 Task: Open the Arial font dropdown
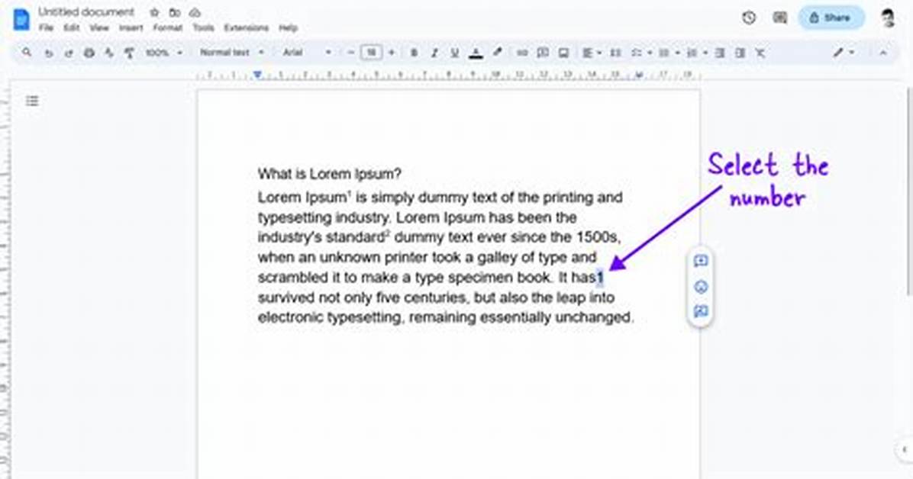[307, 53]
